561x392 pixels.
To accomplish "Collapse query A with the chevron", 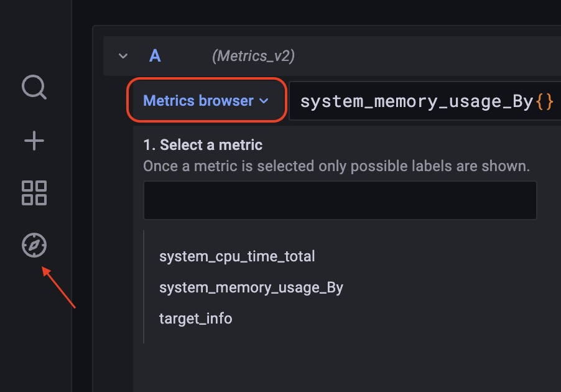I will (x=123, y=56).
